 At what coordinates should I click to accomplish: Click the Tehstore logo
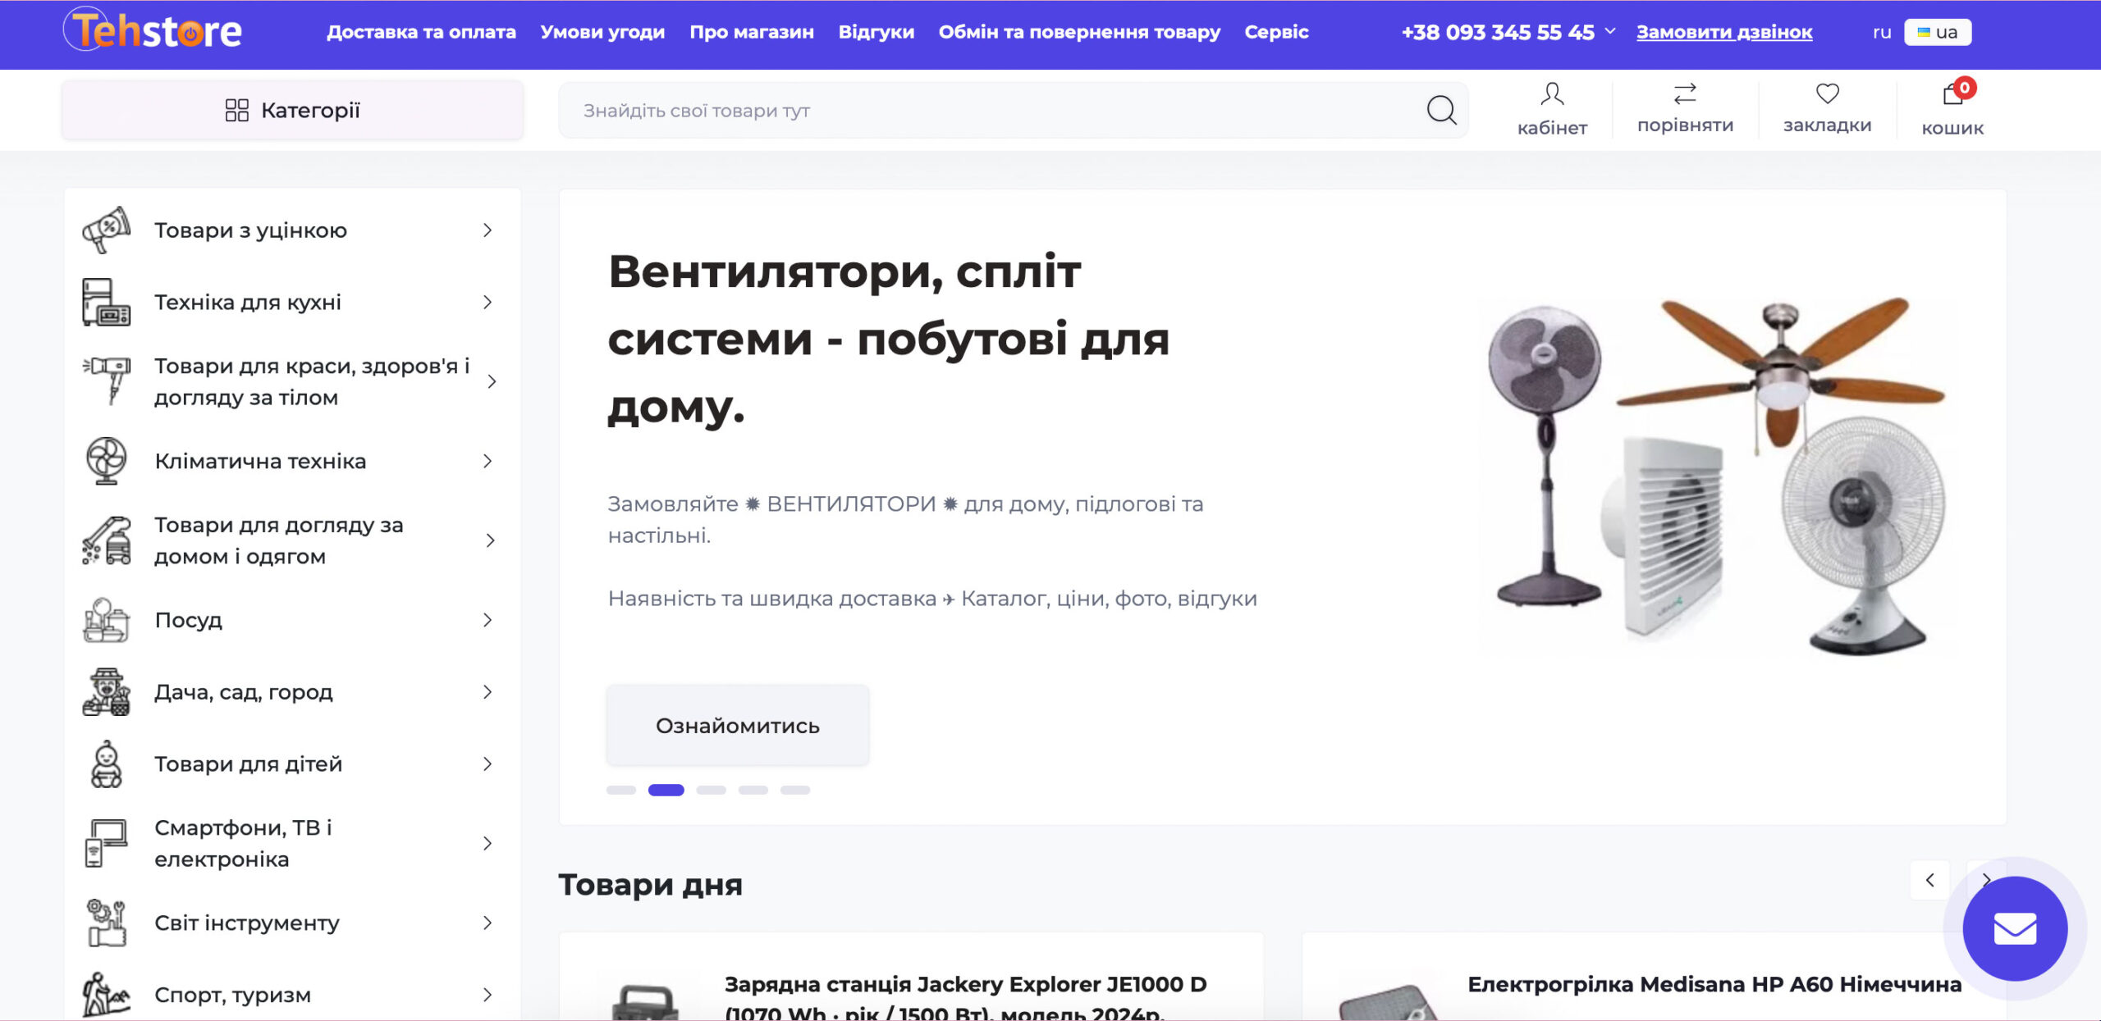153,31
